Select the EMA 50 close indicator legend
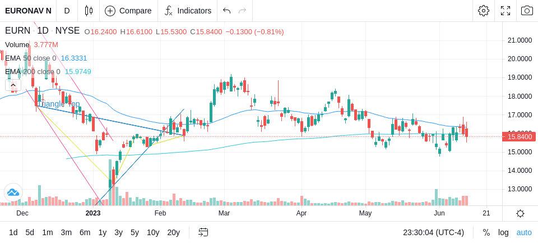The image size is (538, 243). (x=46, y=58)
